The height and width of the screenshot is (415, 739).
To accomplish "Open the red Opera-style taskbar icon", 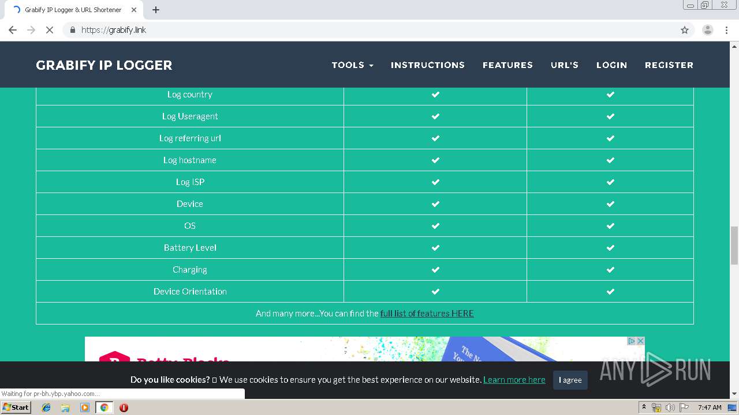I will [x=124, y=408].
